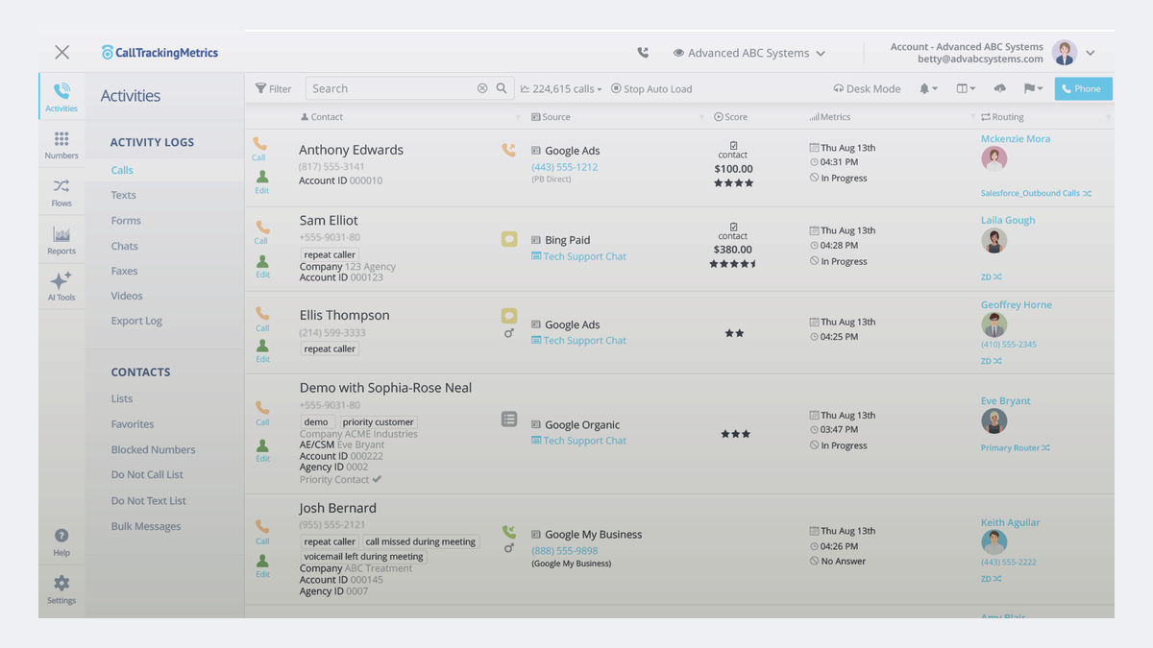Open AI Tools in sidebar
The image size is (1153, 648).
coord(61,286)
